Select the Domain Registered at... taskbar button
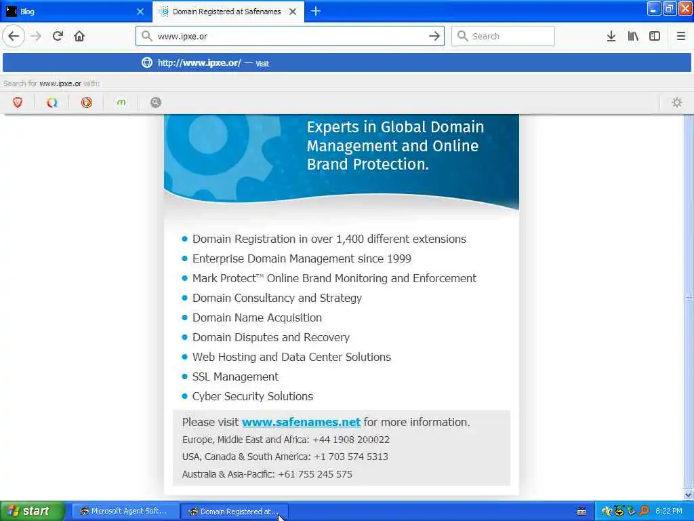 [234, 512]
